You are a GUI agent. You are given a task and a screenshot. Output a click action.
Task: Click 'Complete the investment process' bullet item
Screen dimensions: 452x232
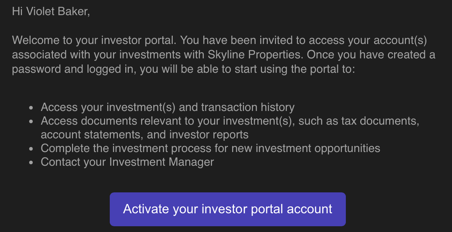click(211, 148)
